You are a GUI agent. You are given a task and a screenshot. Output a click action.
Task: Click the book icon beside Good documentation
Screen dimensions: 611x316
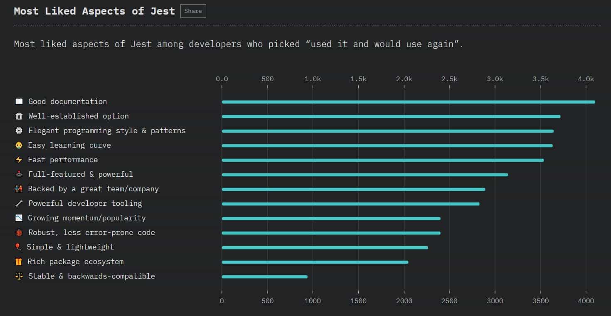pos(19,101)
